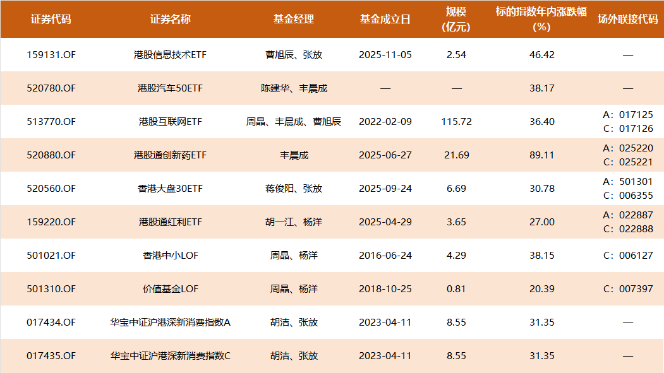Click the sole-manager cell of 港股通创新药ETF

coord(294,155)
